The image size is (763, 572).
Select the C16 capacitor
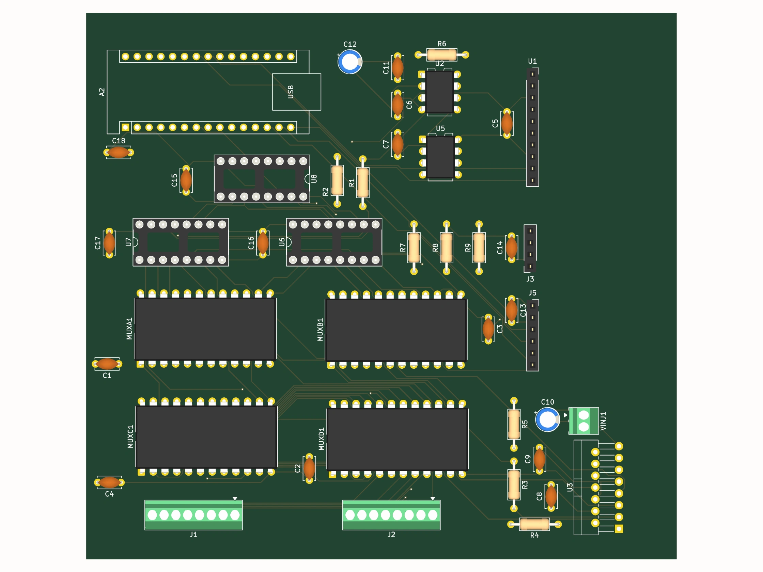[x=263, y=243]
